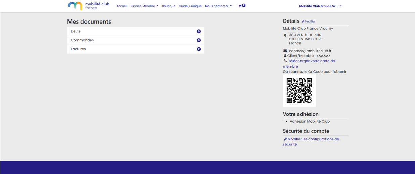Viewport: 415px width, 174px height.
Task: Click the pencil icon next to Détails
Action: pyautogui.click(x=303, y=21)
